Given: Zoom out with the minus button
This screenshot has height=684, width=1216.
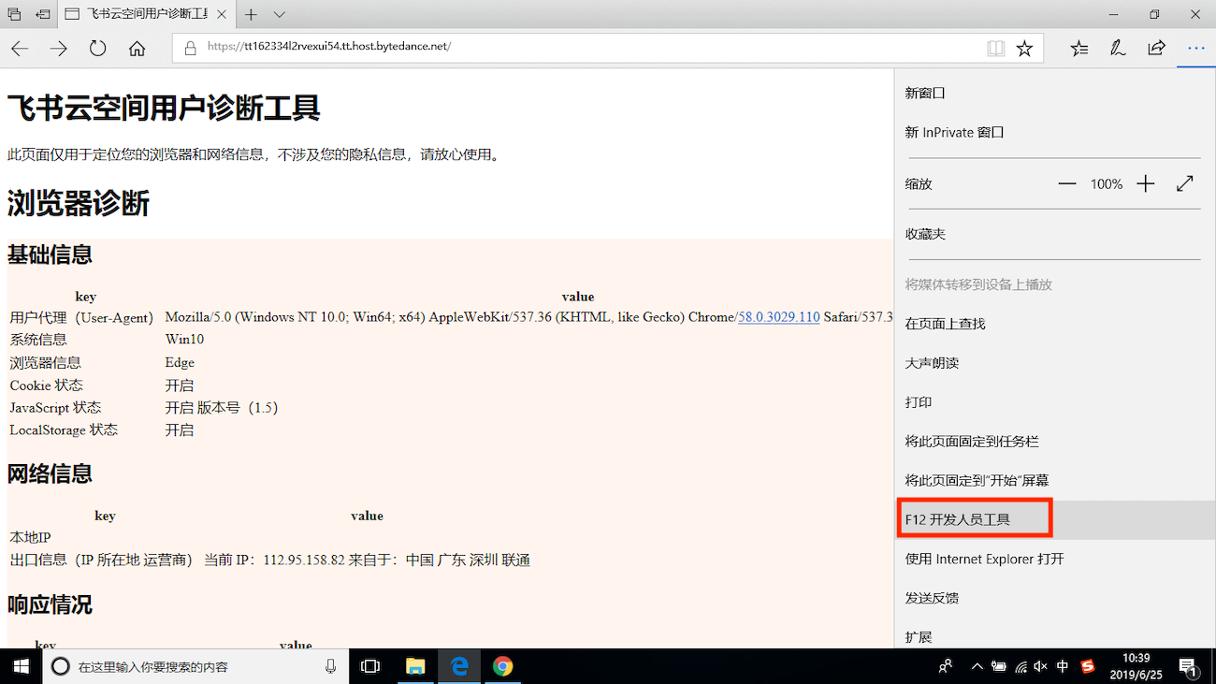Looking at the screenshot, I should [1067, 184].
